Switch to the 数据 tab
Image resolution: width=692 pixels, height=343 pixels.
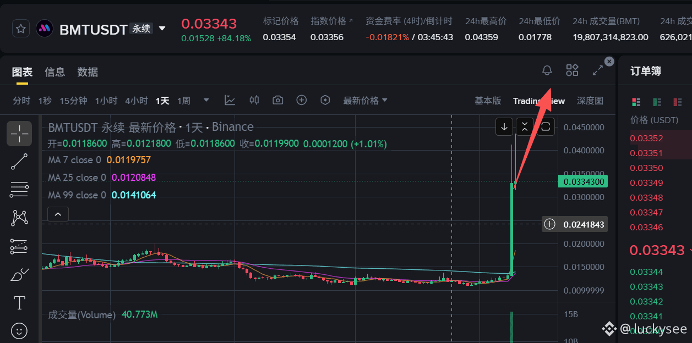pos(88,72)
